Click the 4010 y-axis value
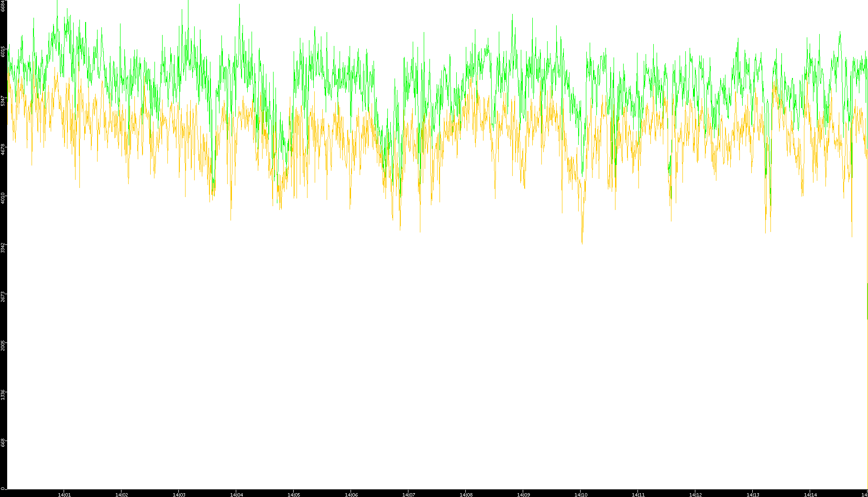The image size is (868, 497). [x=3, y=198]
